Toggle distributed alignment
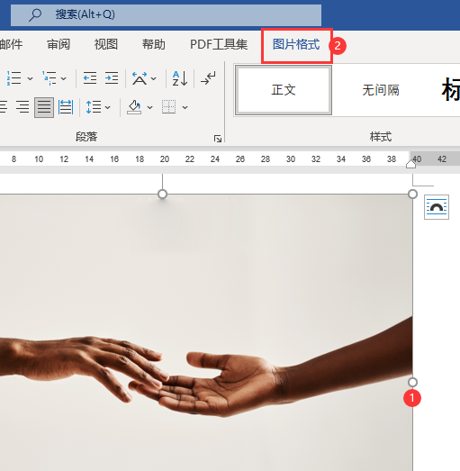Screen dimensions: 460x471 point(66,107)
